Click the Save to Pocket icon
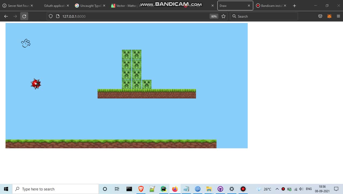This screenshot has width=343, height=194. 320,16
